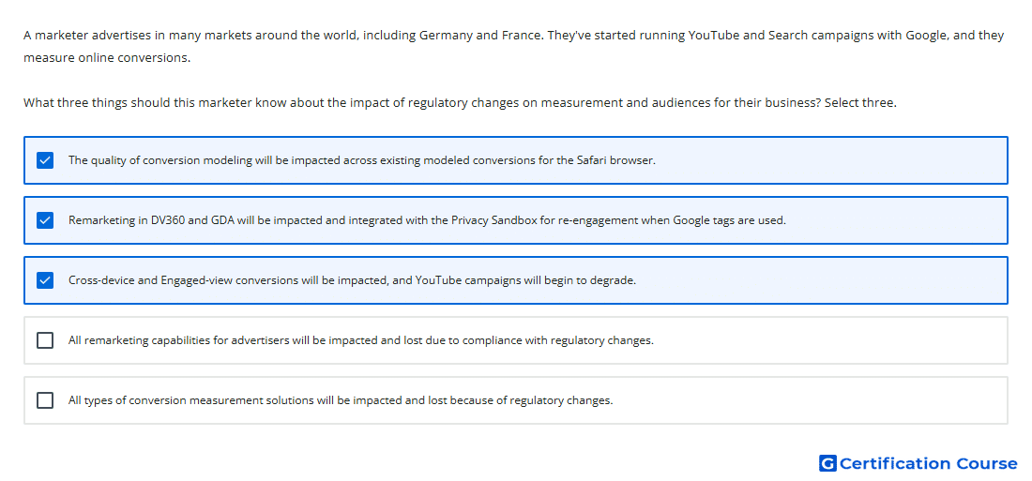Screen dimensions: 1032x481
Task: Click 'measure online conversions' in the scenario
Action: 106,58
